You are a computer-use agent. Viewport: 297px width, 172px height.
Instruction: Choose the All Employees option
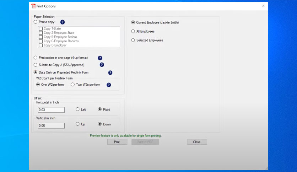133,31
